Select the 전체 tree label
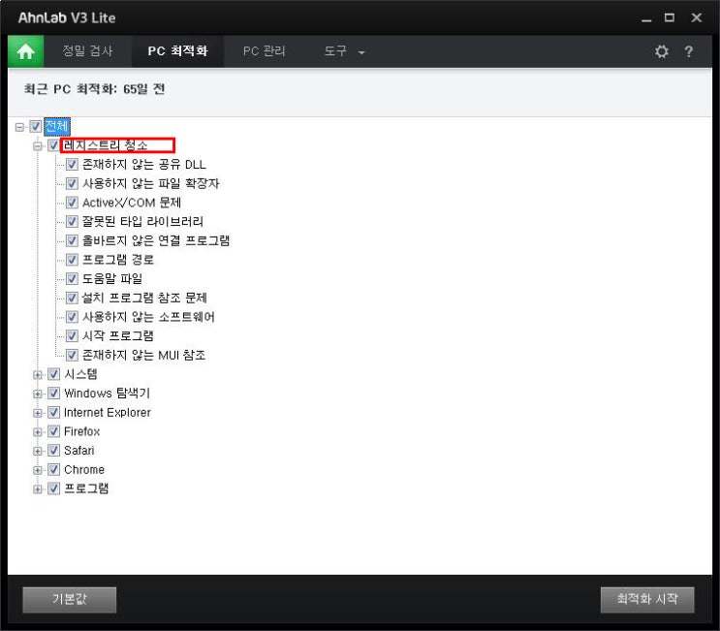Image resolution: width=720 pixels, height=631 pixels. coord(57,126)
